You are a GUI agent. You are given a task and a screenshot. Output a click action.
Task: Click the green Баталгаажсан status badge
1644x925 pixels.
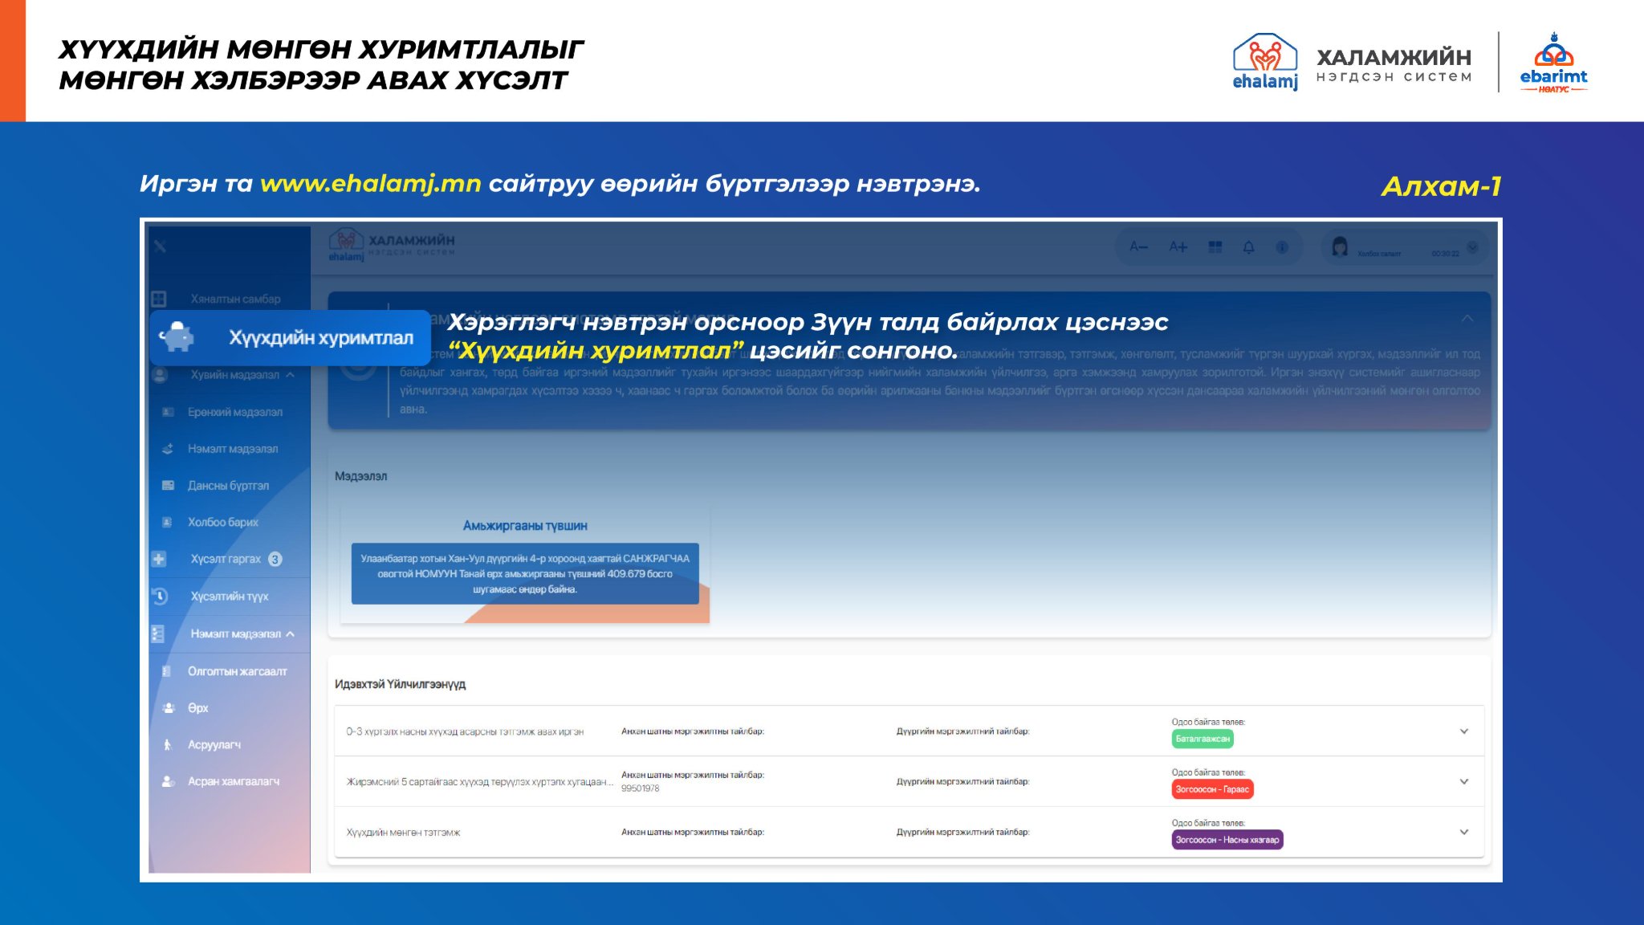point(1202,739)
